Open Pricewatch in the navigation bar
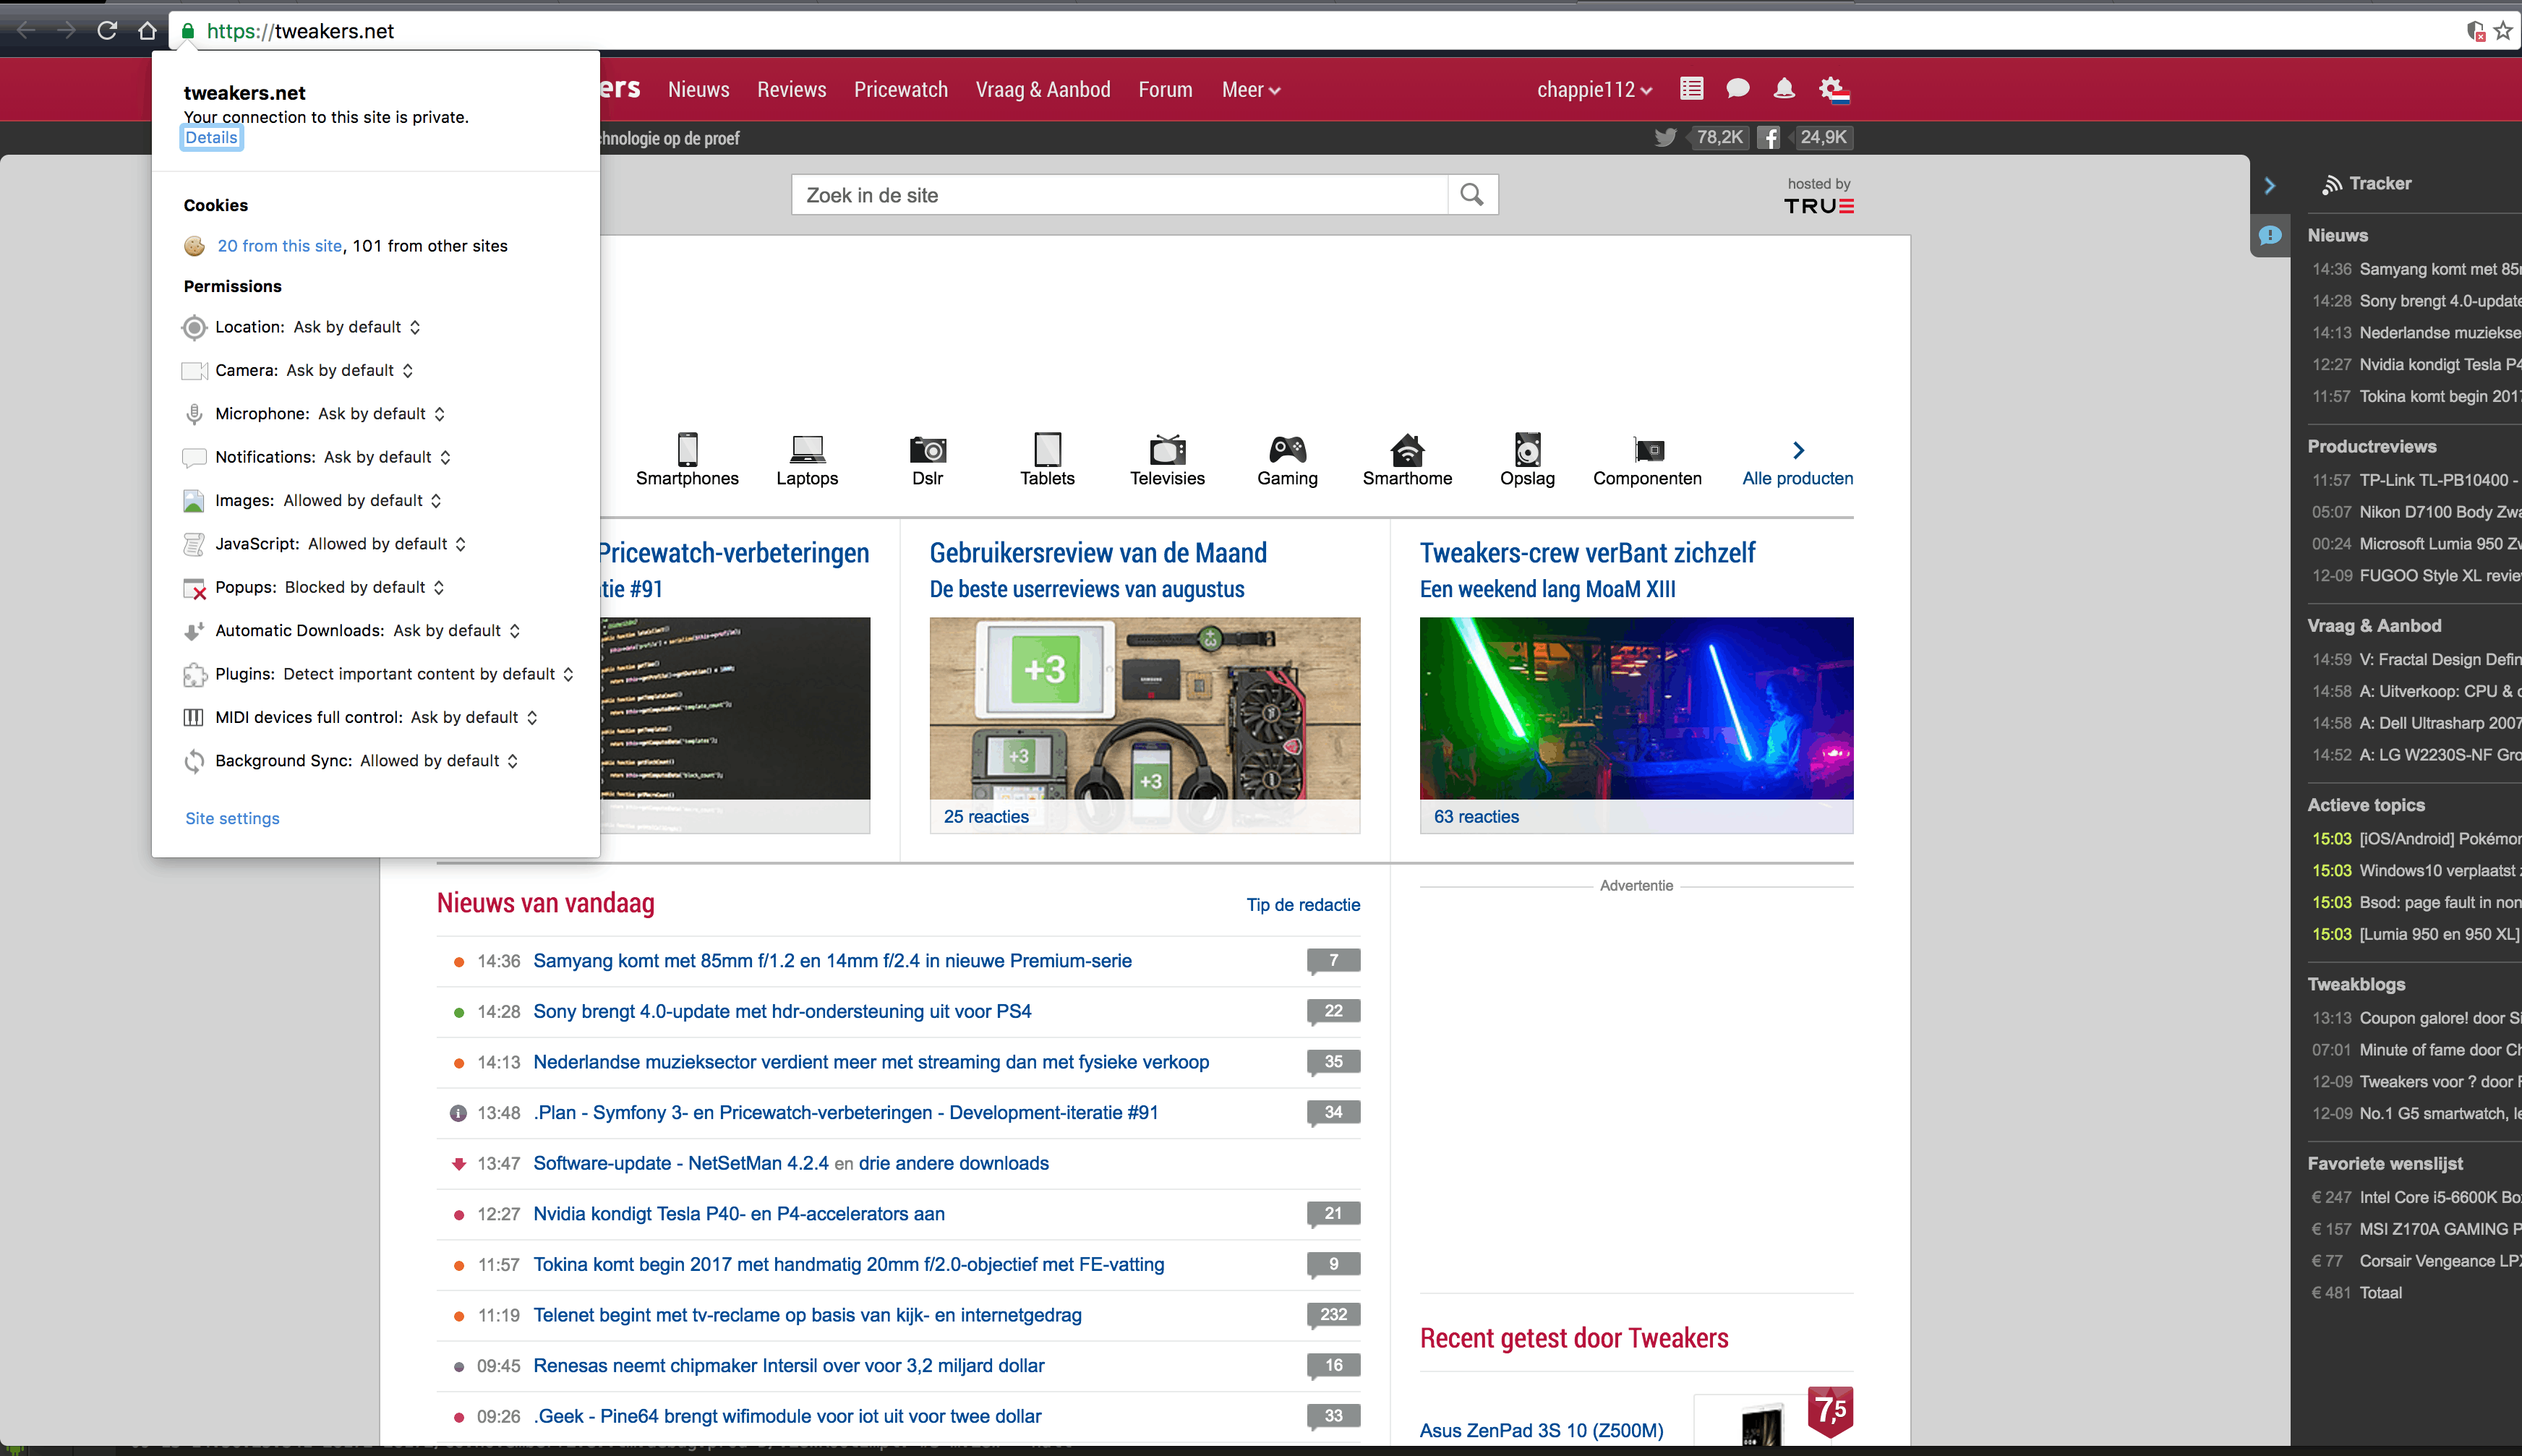Image resolution: width=2522 pixels, height=1456 pixels. (x=900, y=90)
